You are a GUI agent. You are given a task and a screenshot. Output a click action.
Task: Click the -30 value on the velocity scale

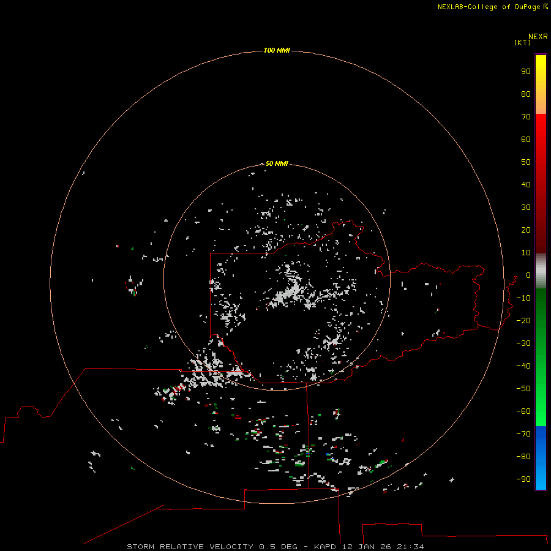point(523,343)
